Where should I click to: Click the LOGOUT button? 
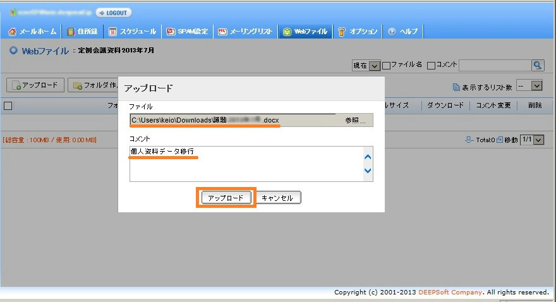coord(114,13)
